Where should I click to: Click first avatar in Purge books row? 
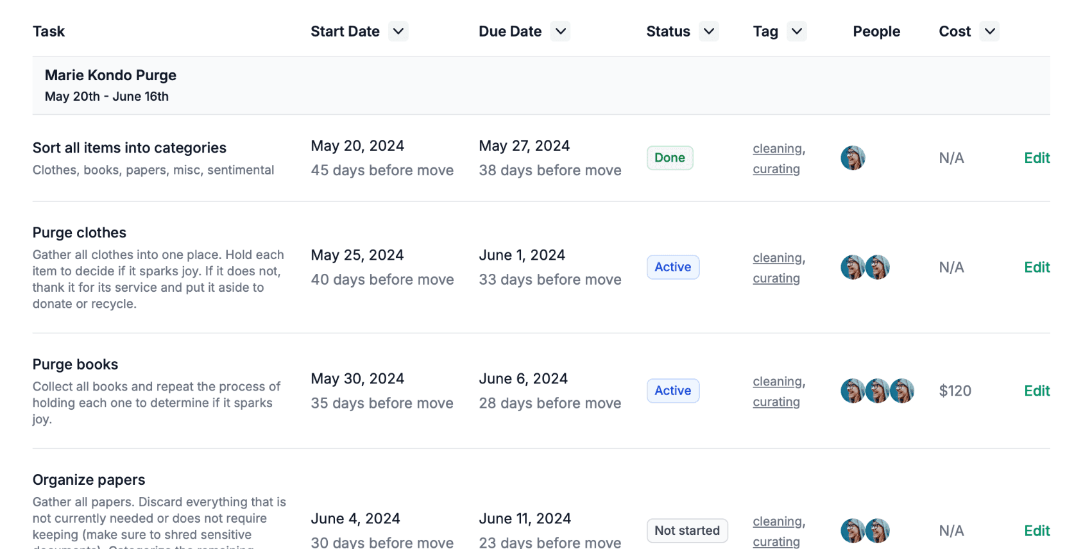pyautogui.click(x=853, y=391)
